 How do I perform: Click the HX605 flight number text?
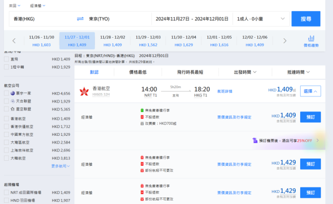101,95
